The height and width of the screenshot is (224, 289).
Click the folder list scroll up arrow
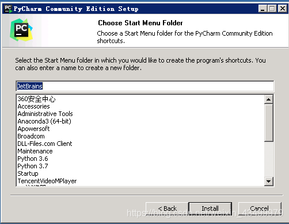269,99
